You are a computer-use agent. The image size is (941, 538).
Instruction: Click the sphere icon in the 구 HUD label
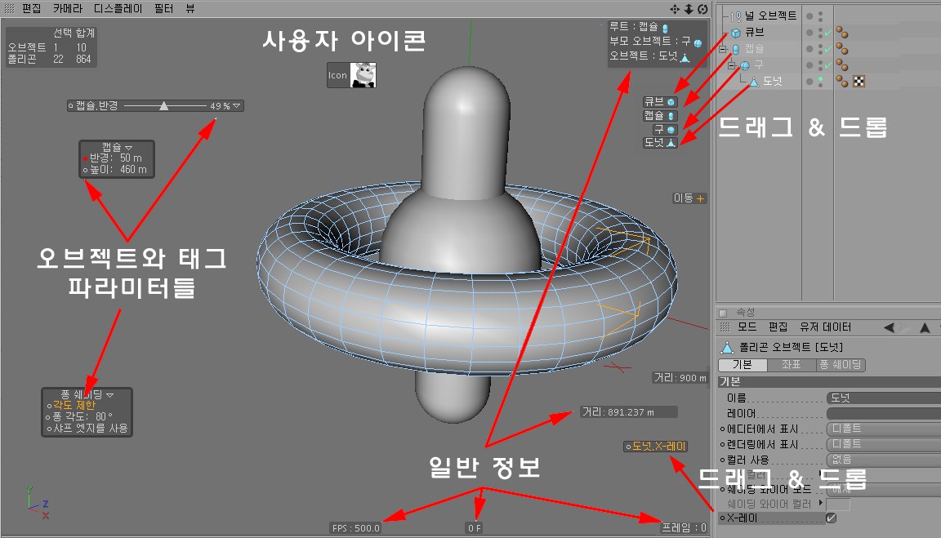[671, 130]
